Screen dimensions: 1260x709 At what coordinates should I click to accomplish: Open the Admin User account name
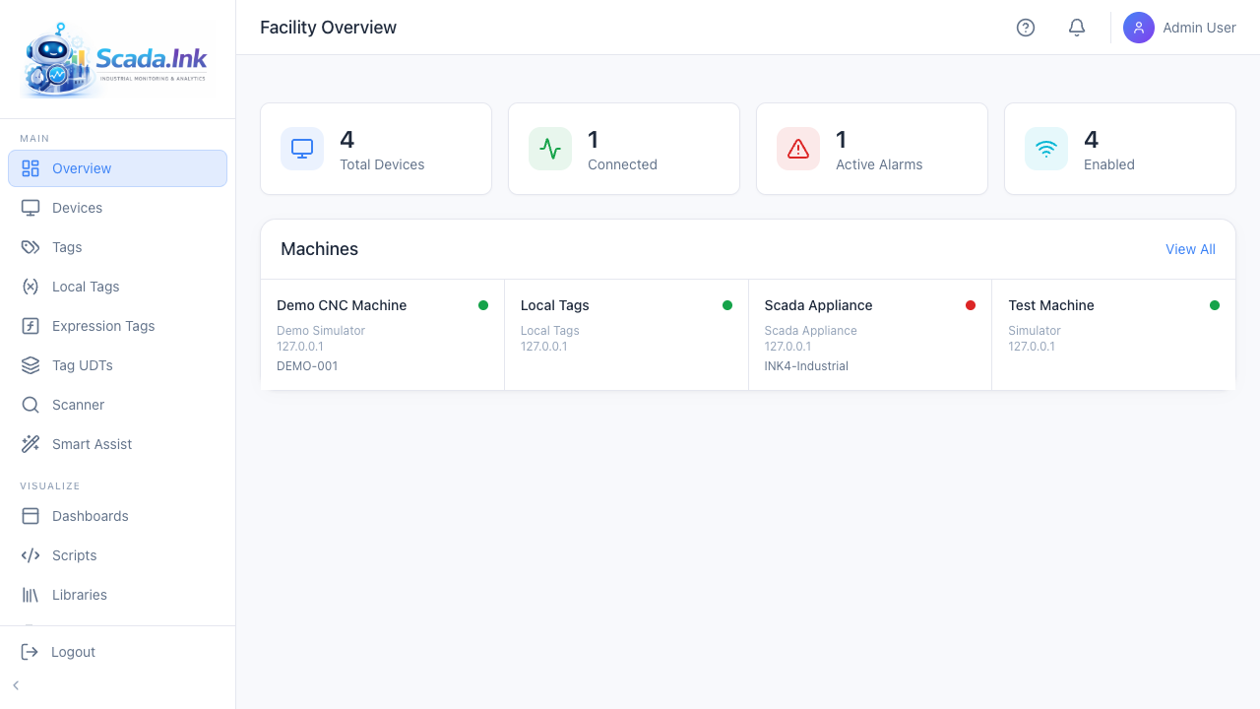point(1199,28)
